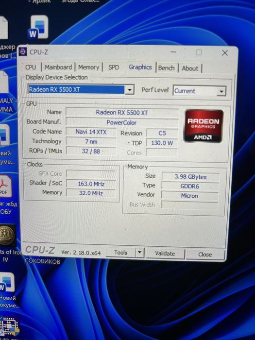Minimize the CPU-Z window
The image size is (255, 340).
[x=173, y=52]
